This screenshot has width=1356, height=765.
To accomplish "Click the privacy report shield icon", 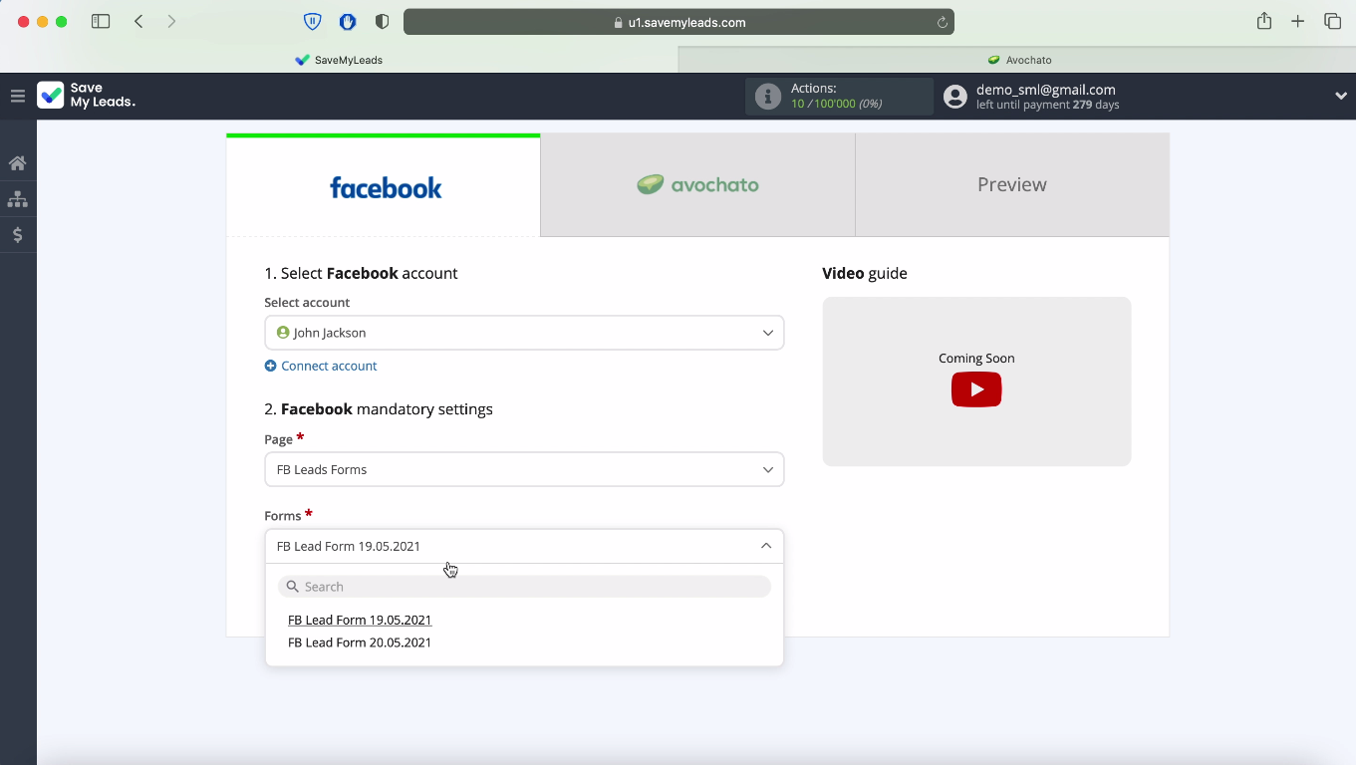I will [382, 21].
